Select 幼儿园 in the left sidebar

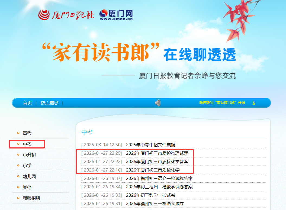pyautogui.click(x=29, y=176)
